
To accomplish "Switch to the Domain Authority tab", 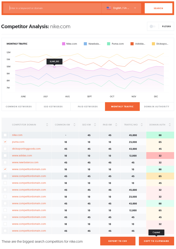I will click(157, 107).
